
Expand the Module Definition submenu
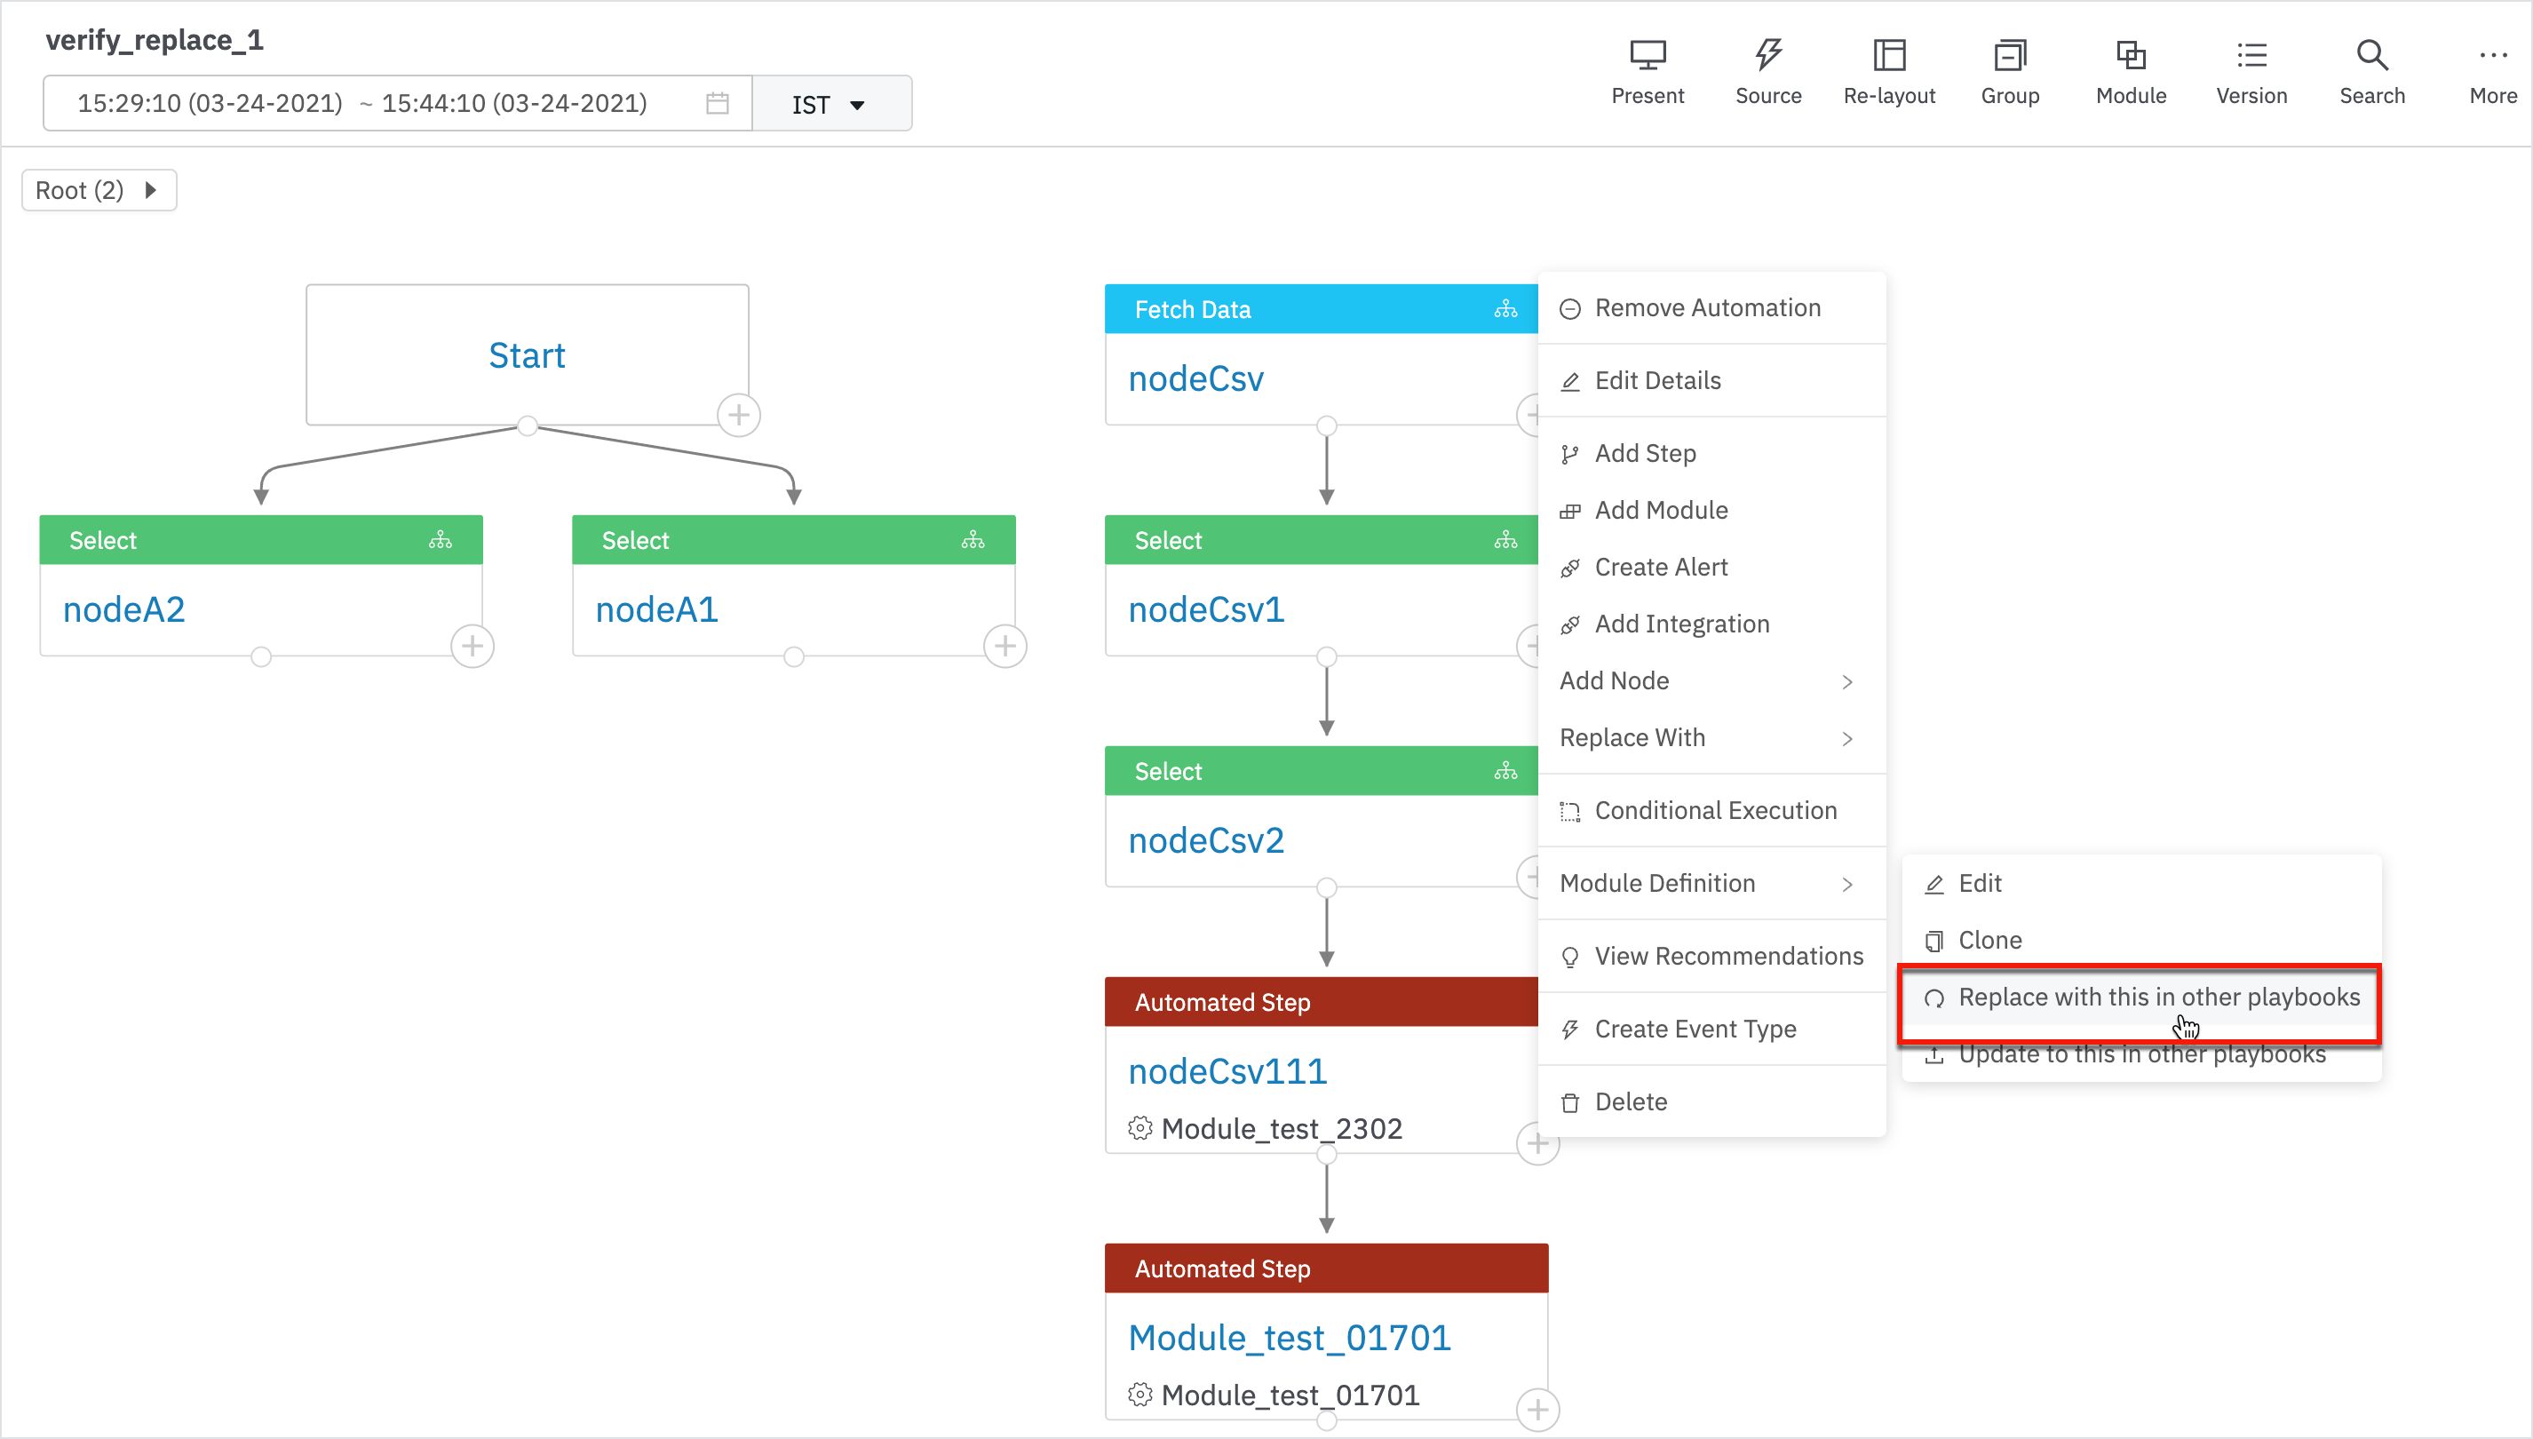tap(1711, 884)
